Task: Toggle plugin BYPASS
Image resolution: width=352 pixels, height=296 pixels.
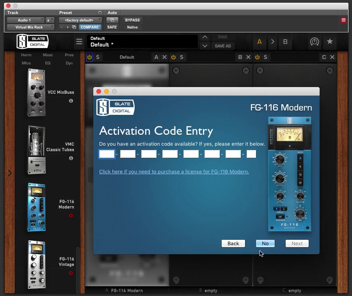Action: pos(132,20)
